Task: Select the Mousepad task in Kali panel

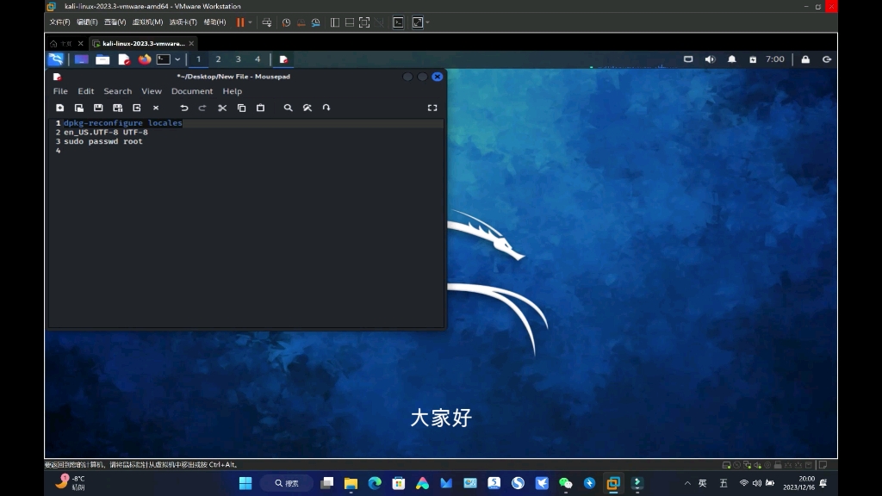Action: click(283, 59)
